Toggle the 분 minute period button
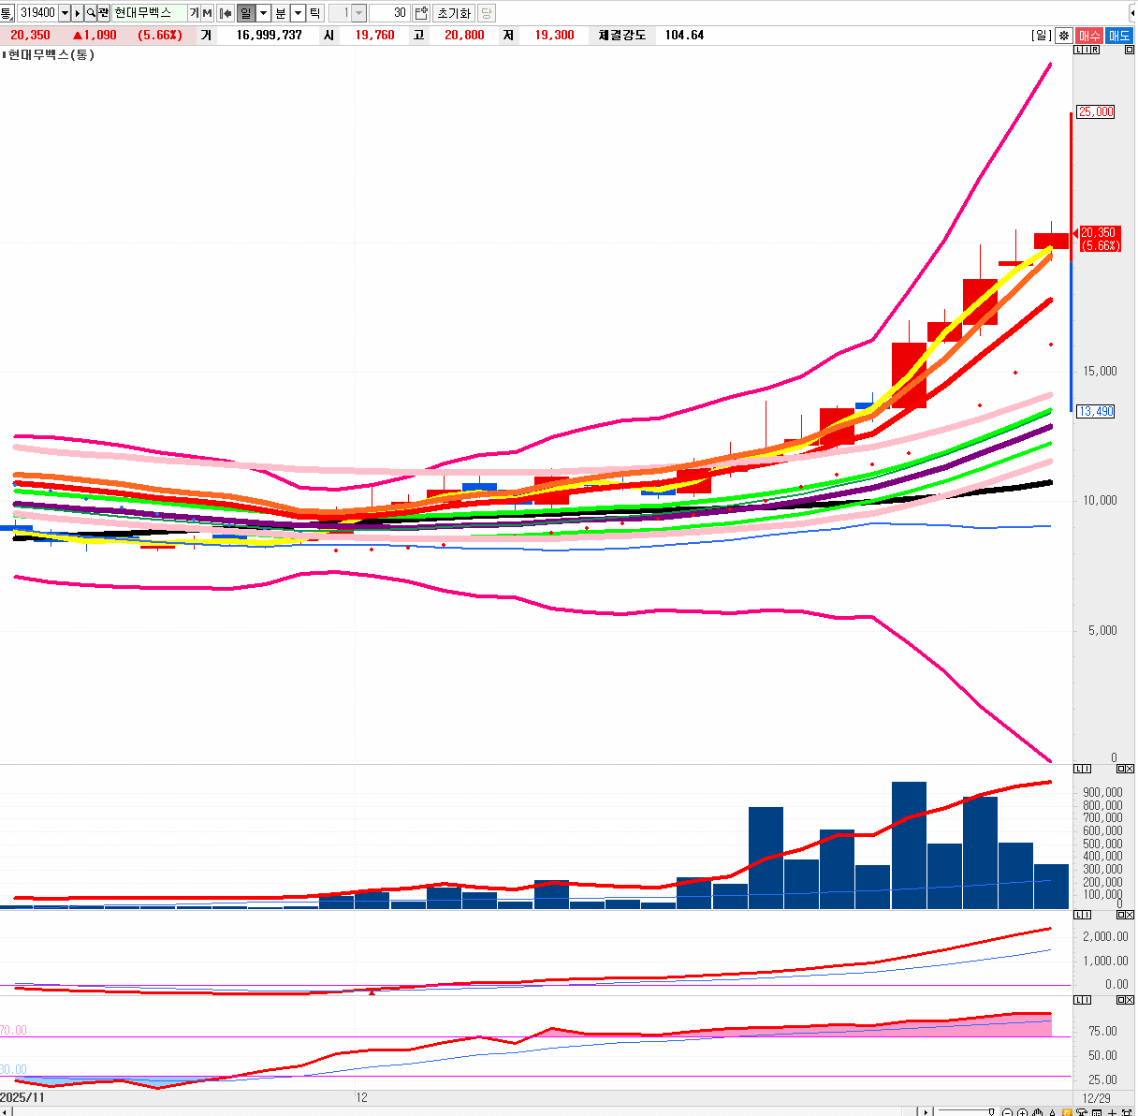This screenshot has width=1138, height=1116. click(x=281, y=13)
